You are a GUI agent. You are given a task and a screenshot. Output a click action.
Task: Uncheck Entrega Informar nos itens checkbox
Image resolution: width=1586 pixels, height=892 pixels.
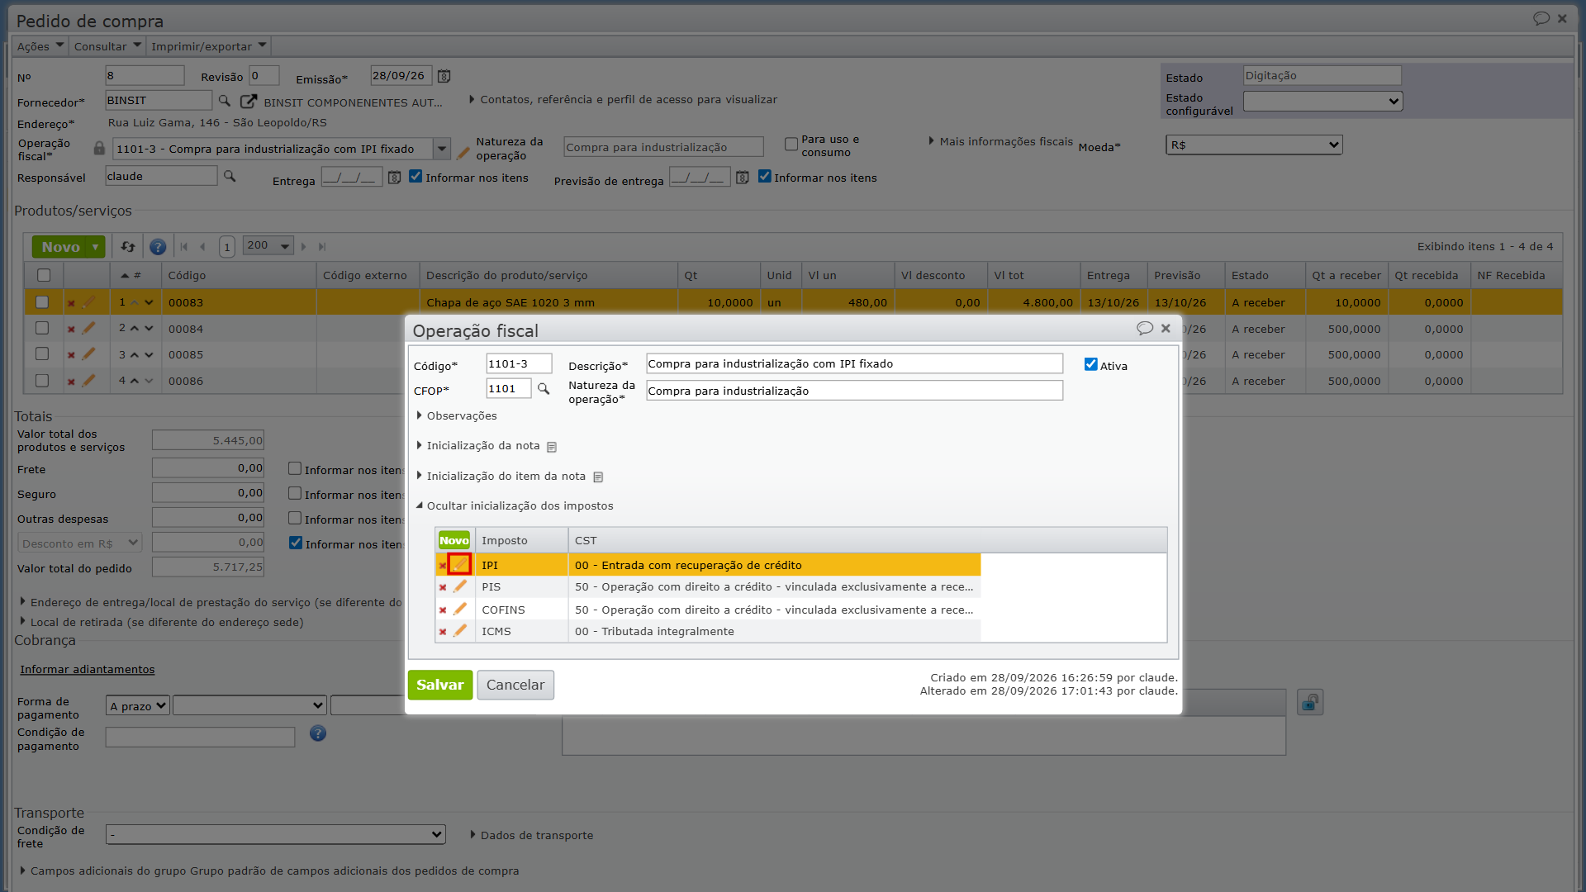pyautogui.click(x=415, y=177)
